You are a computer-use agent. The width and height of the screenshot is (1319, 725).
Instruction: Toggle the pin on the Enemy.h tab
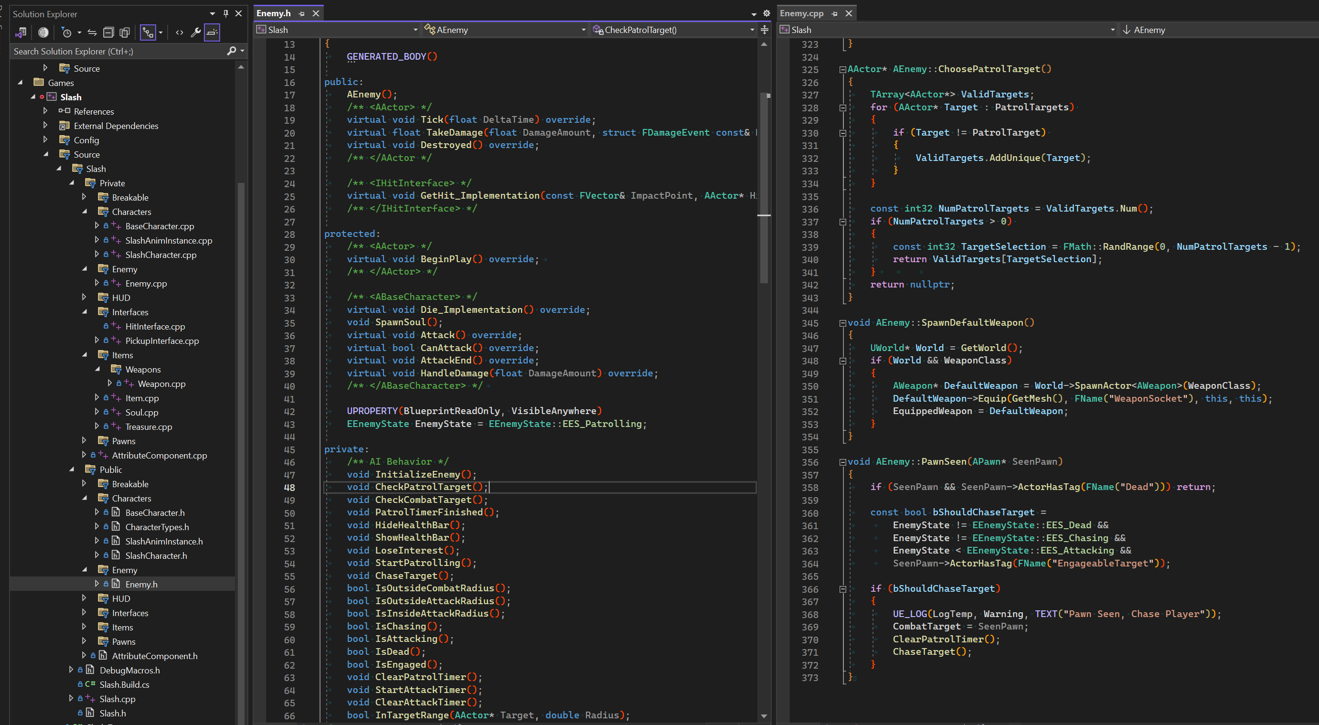302,14
